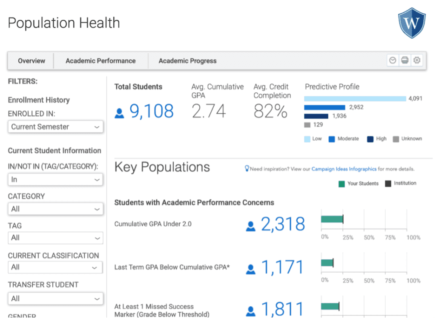Open the Category All dropdown
436x319 pixels.
point(56,209)
